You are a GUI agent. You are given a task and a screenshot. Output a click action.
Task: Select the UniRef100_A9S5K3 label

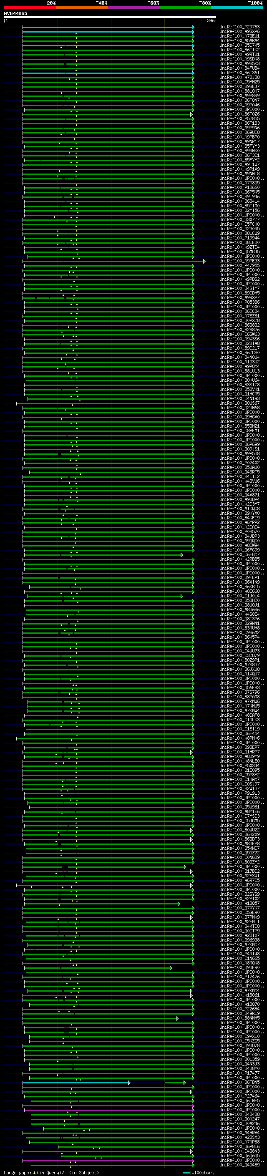pos(239,63)
